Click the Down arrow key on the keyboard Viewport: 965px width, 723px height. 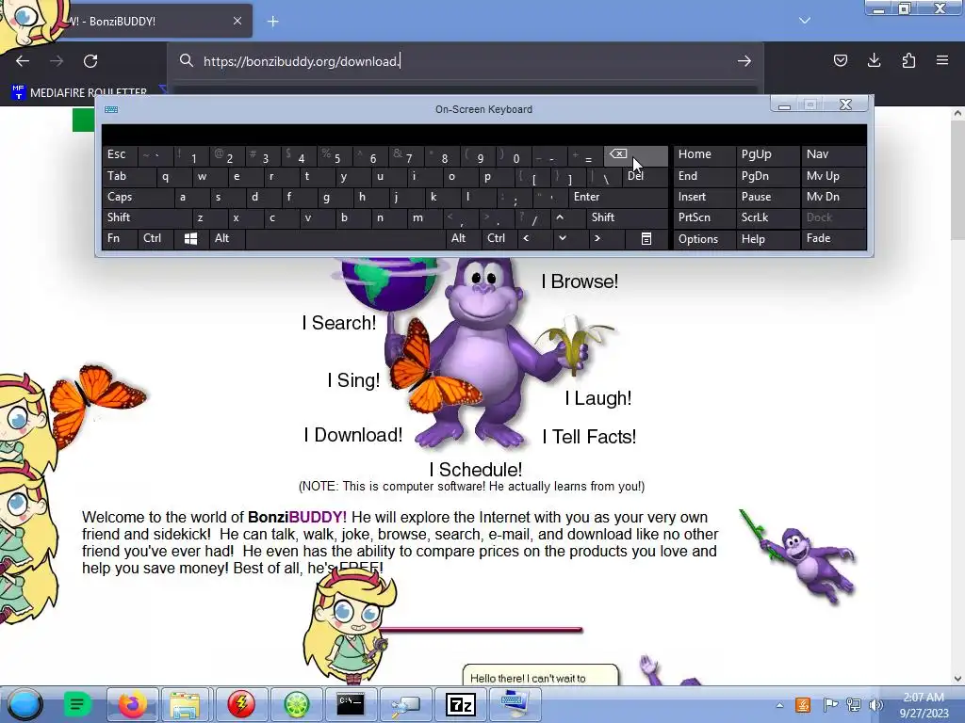pos(562,238)
